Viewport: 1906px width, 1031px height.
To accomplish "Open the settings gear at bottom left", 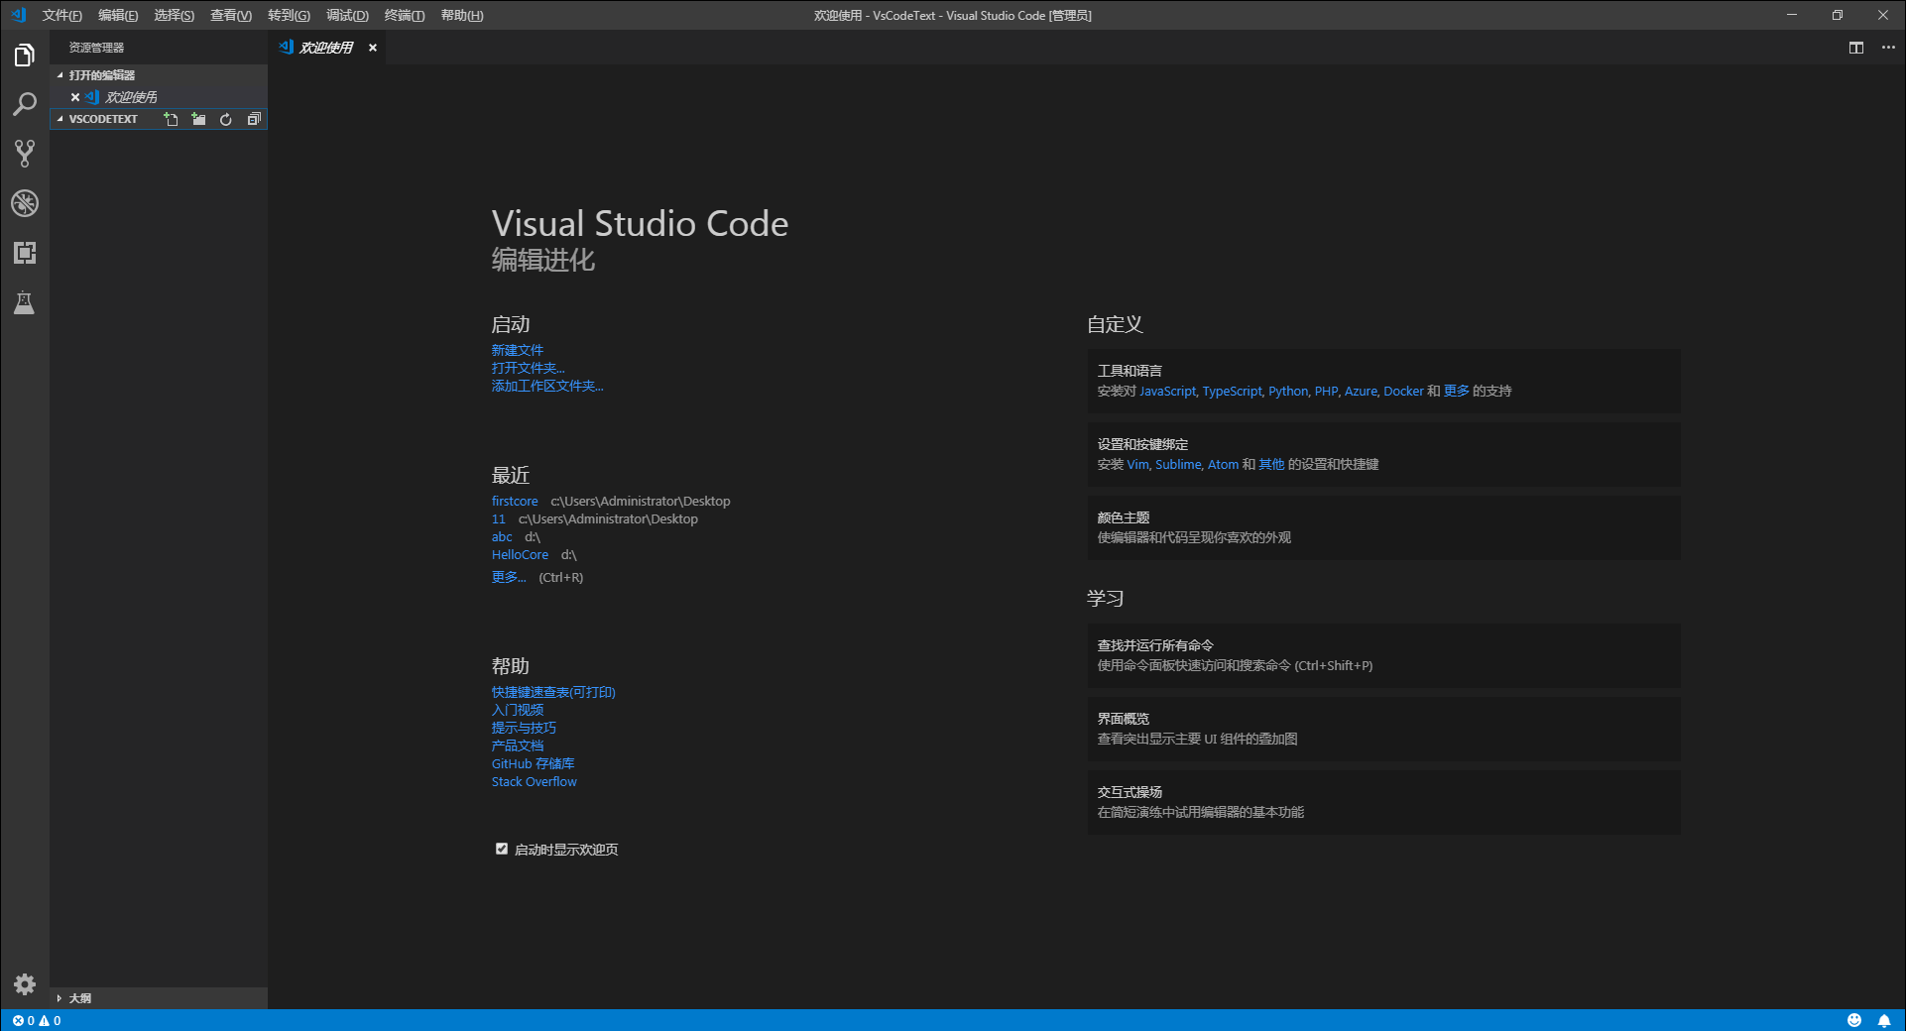I will coord(25,984).
